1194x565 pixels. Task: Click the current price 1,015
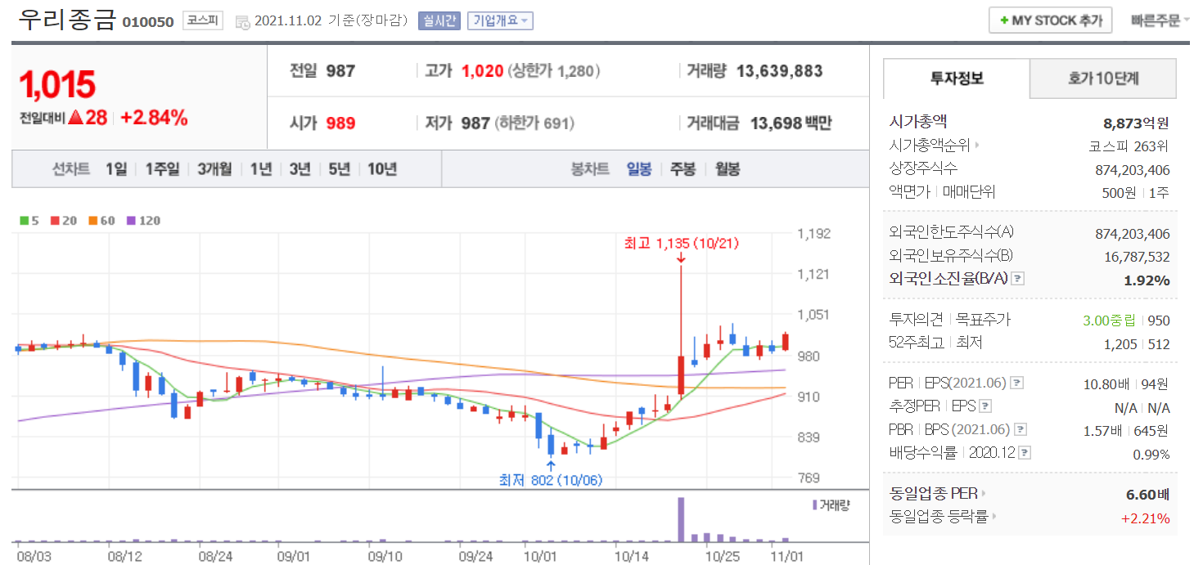click(57, 84)
